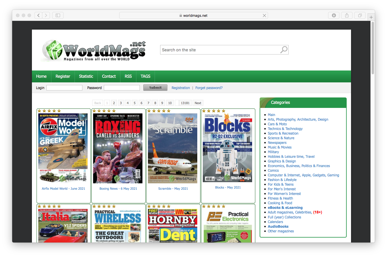Image resolution: width=387 pixels, height=257 pixels.
Task: Open the Register menu item
Action: [x=63, y=76]
